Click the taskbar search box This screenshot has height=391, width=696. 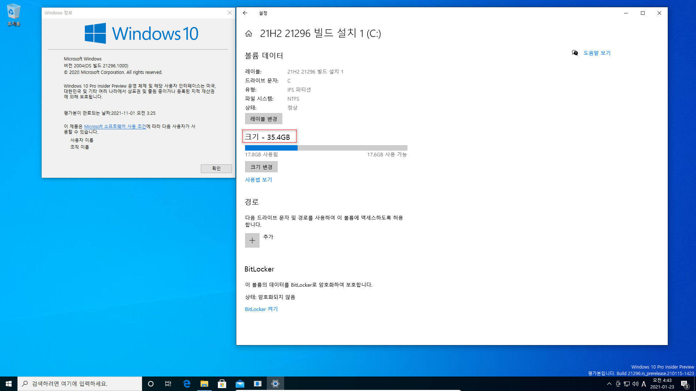(x=80, y=384)
